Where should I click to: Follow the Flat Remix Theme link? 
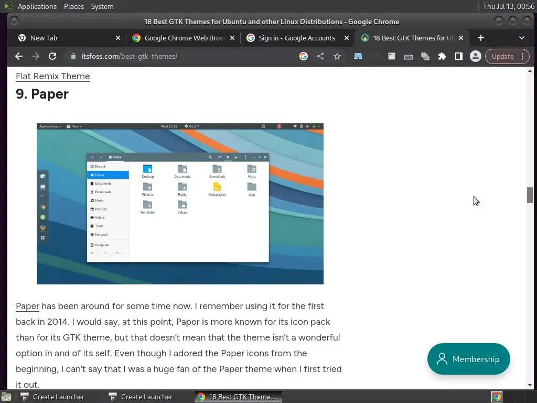click(x=53, y=76)
